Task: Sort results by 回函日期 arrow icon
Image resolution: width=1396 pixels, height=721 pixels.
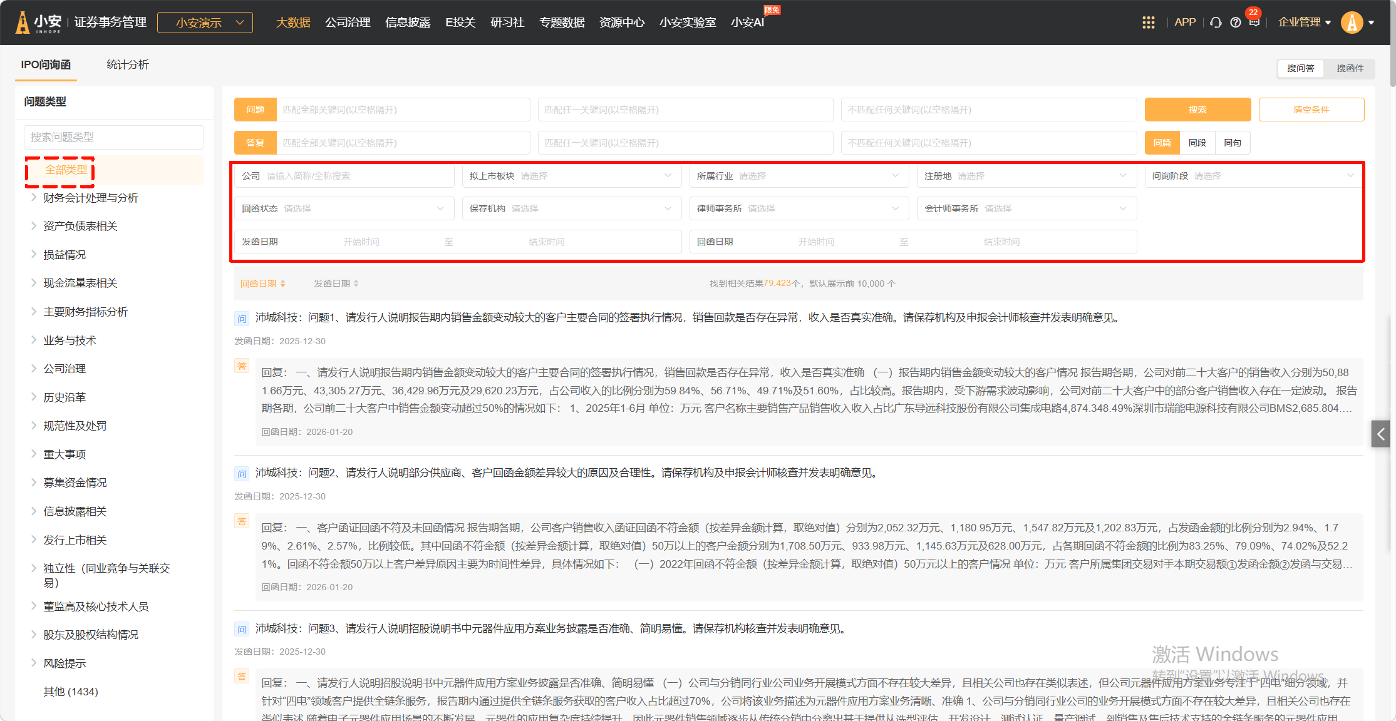Action: tap(283, 284)
